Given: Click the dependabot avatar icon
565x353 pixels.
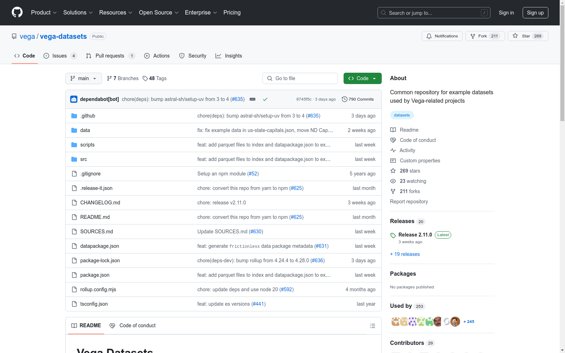Looking at the screenshot, I should [x=74, y=99].
